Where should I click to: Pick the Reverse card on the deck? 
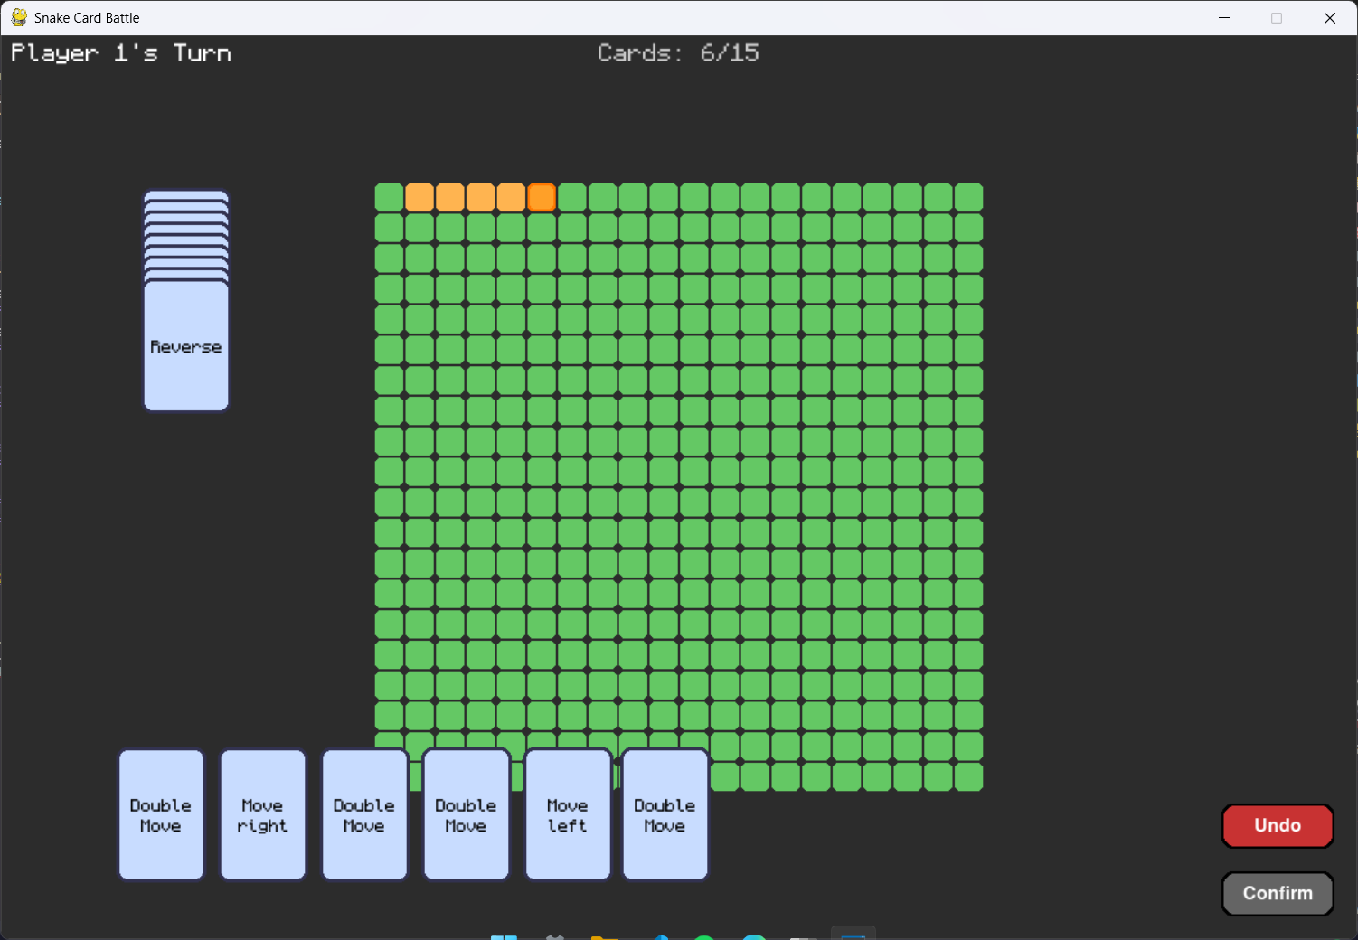[x=186, y=346]
